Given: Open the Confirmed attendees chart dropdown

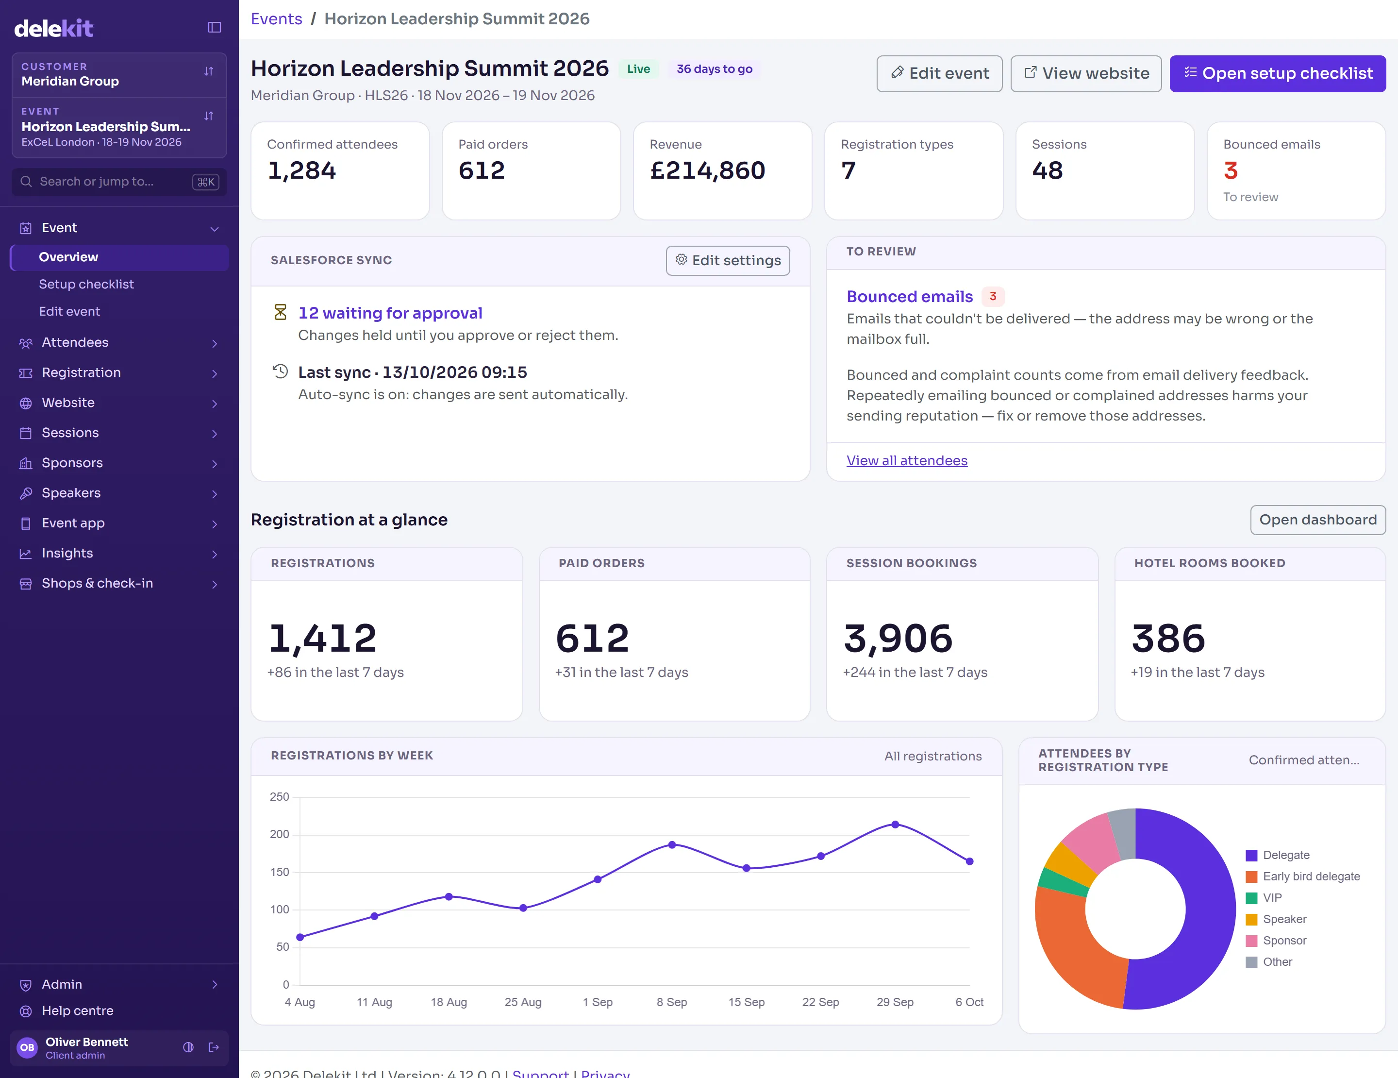Looking at the screenshot, I should [1304, 760].
